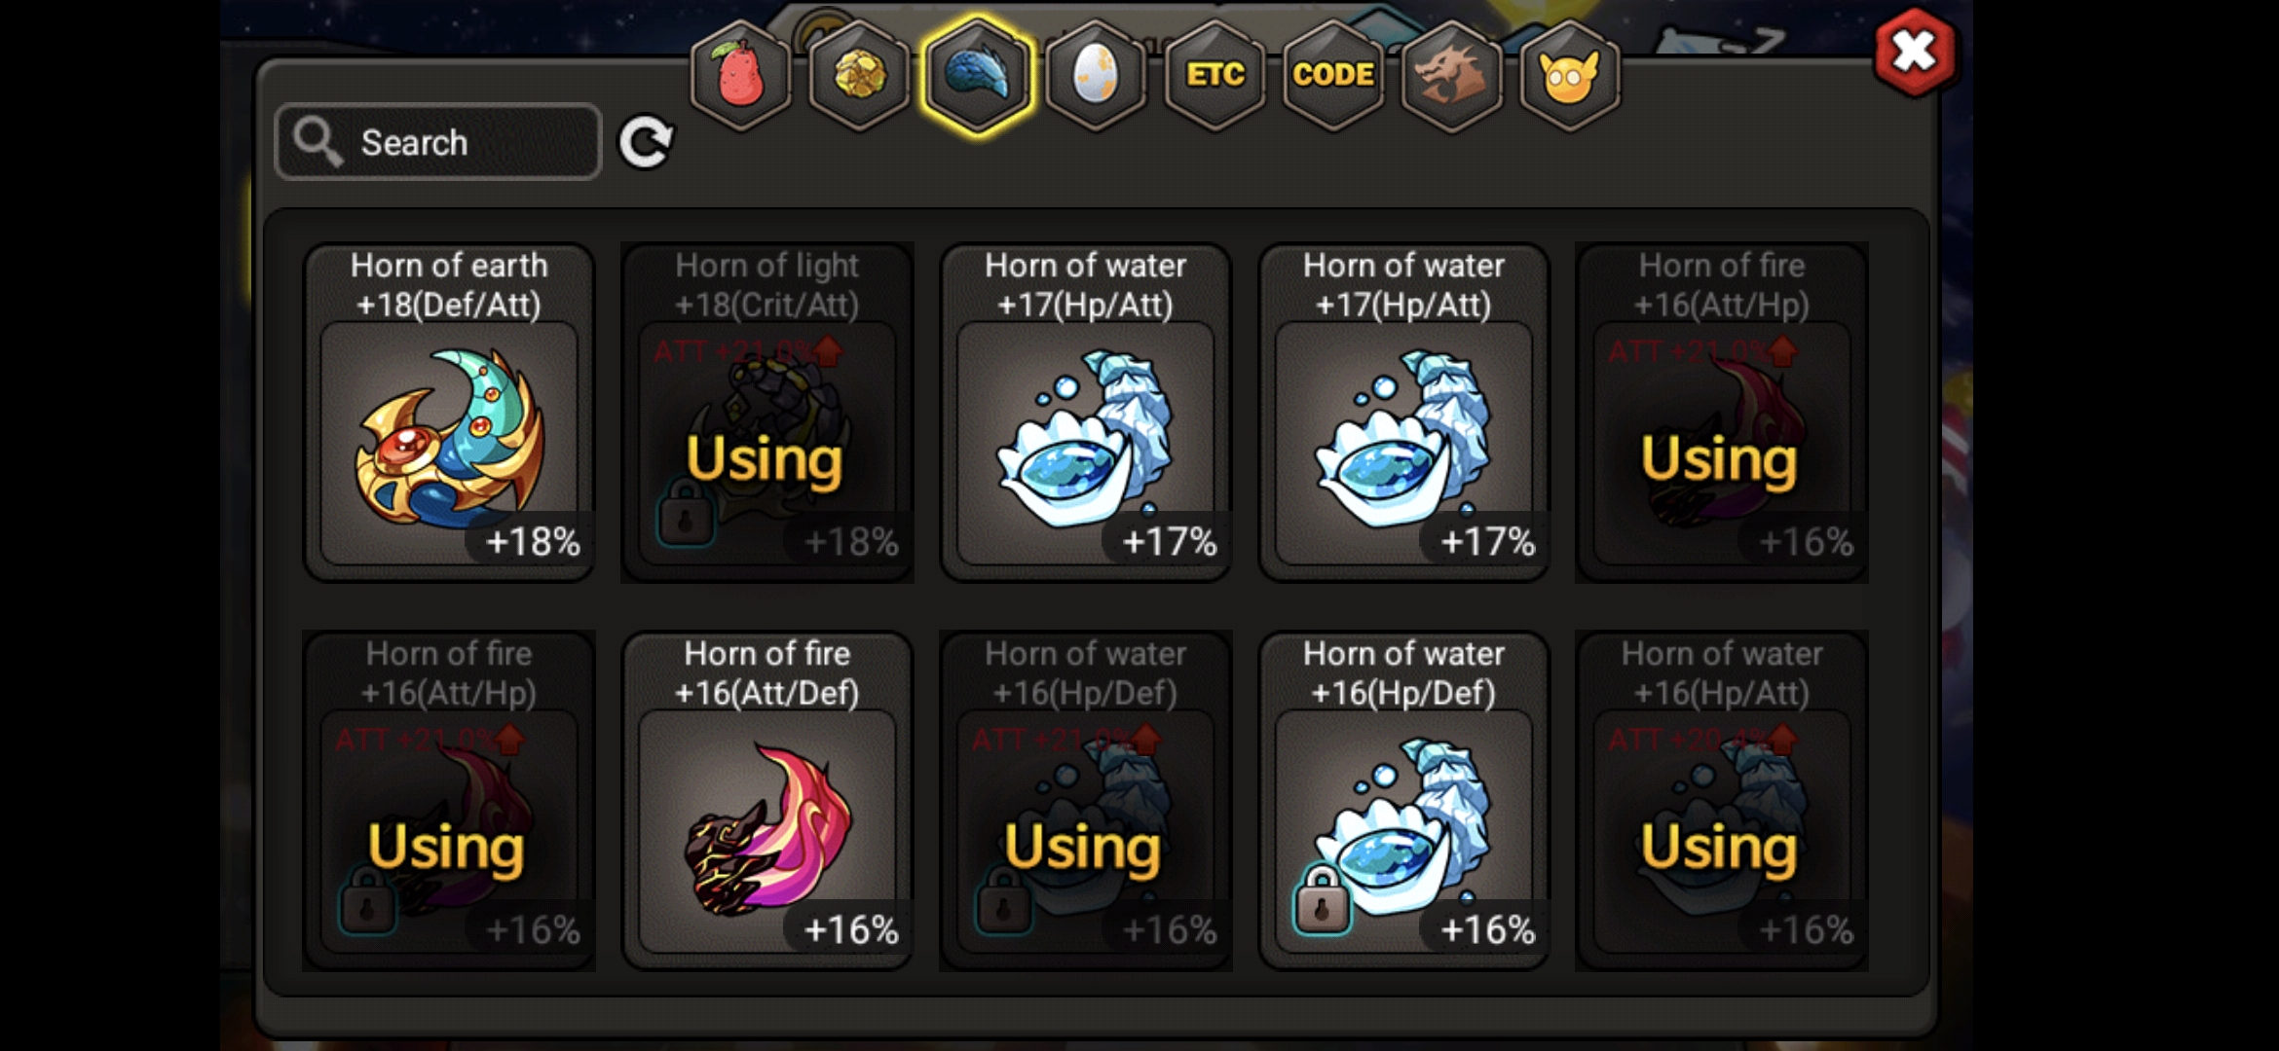Screen dimensions: 2279x1051
Task: Choose Horn of fire +16(Att/Def)
Action: [x=767, y=801]
